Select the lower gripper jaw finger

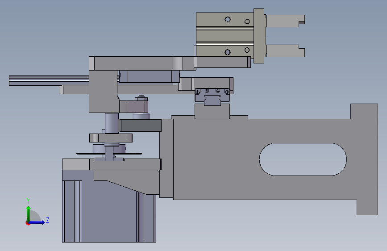point(285,51)
